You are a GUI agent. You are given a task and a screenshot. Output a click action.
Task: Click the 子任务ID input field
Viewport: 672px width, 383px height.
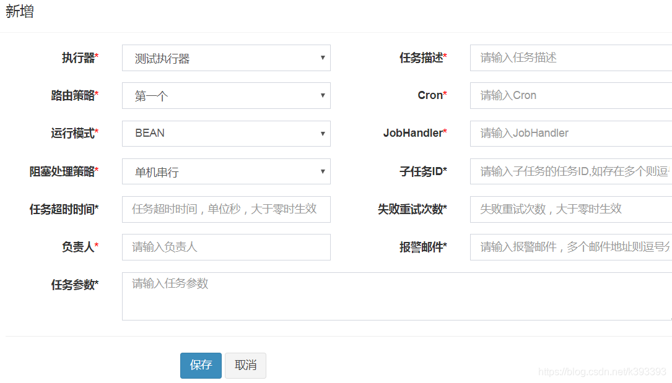tap(571, 171)
